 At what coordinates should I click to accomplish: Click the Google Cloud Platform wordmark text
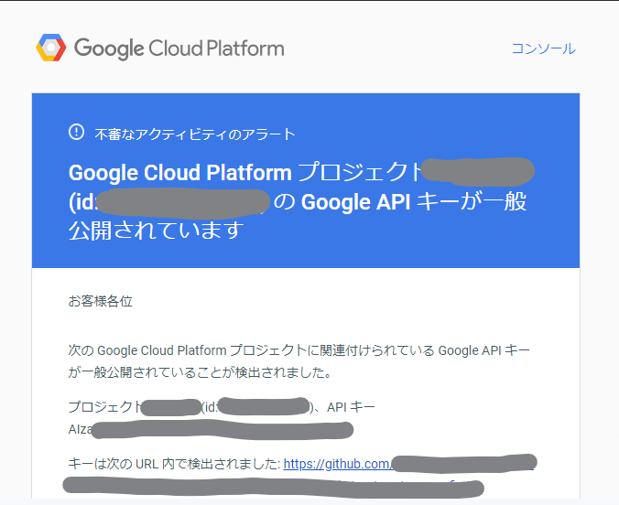pos(179,48)
